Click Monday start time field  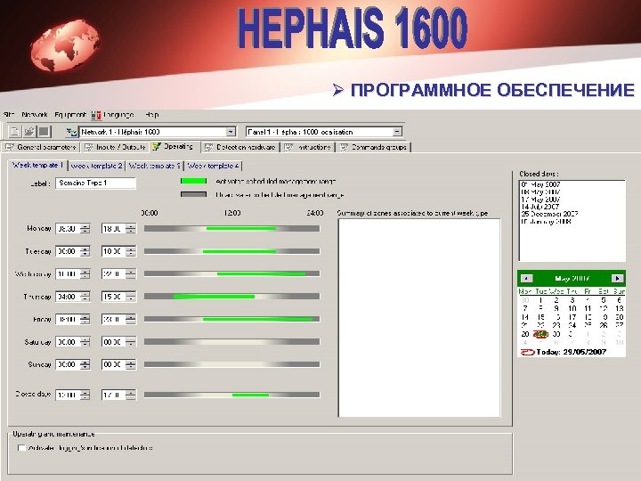click(x=68, y=229)
